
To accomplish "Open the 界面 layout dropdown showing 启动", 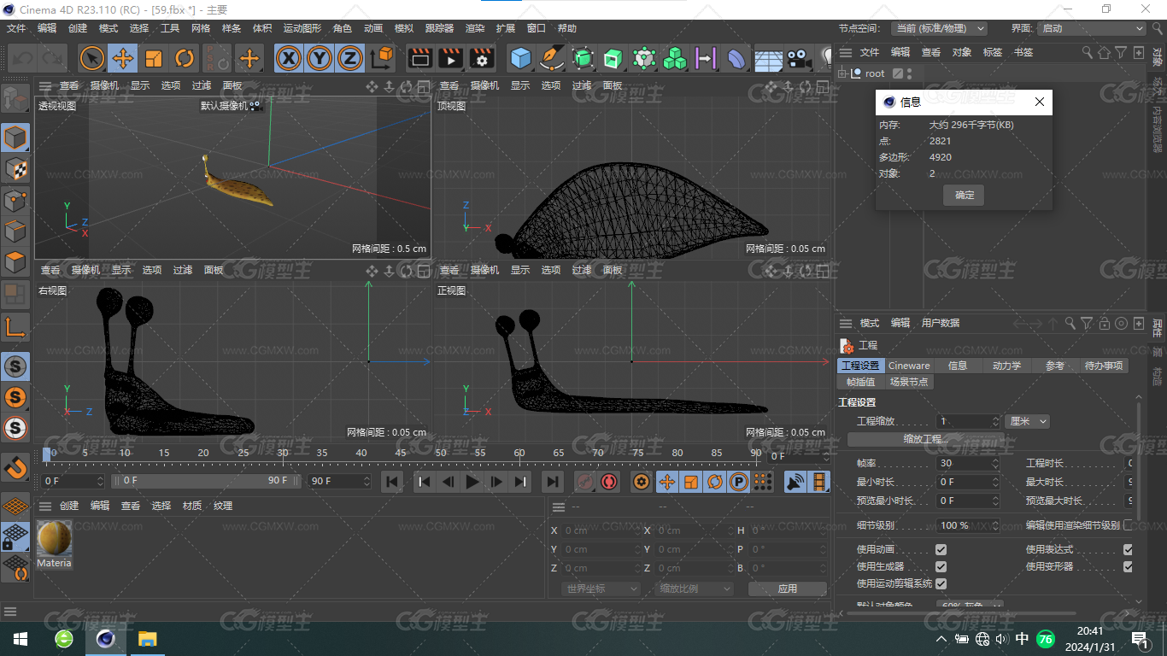I will [x=1092, y=28].
